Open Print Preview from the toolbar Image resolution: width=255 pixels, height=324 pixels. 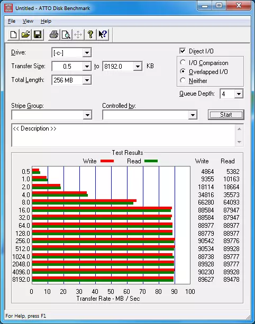coord(66,34)
